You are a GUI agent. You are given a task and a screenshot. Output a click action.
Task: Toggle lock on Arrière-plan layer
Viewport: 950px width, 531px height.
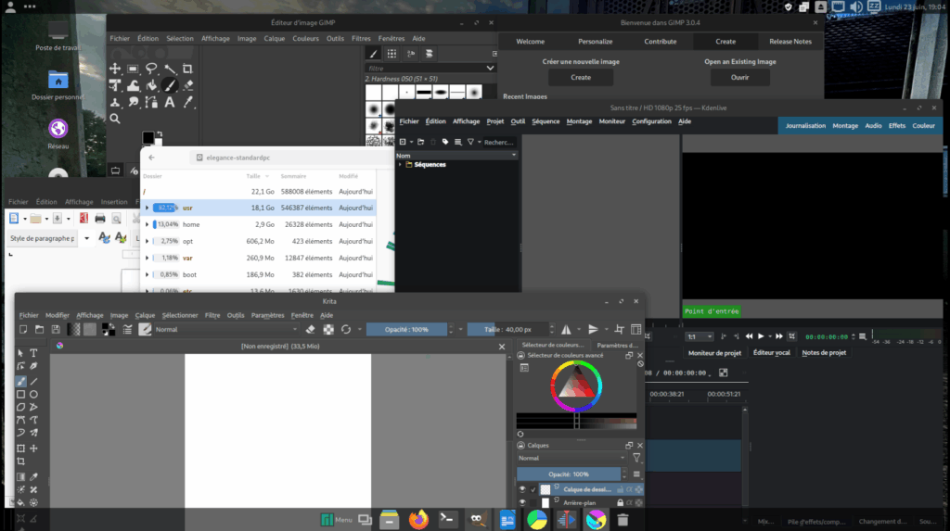(620, 502)
